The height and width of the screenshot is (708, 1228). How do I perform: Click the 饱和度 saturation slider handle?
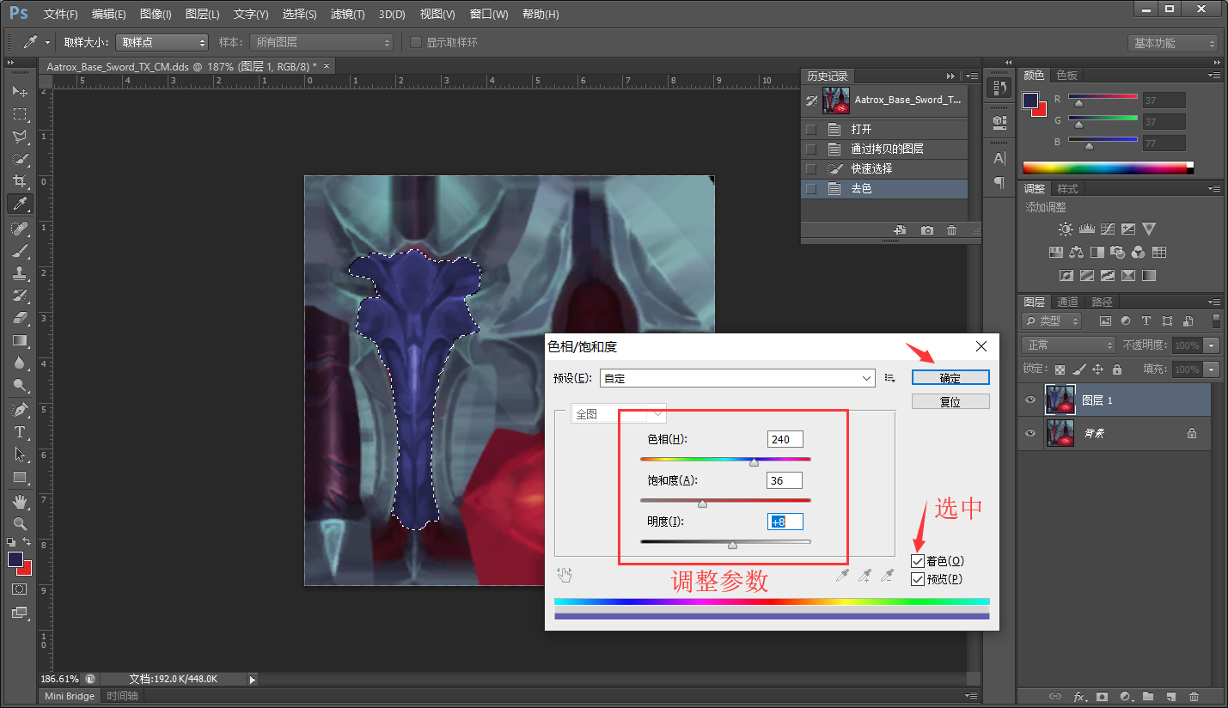coord(702,504)
